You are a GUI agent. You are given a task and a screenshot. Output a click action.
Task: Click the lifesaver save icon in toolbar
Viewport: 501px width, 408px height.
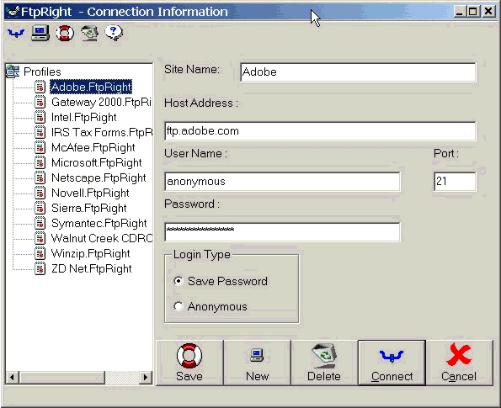tap(65, 33)
